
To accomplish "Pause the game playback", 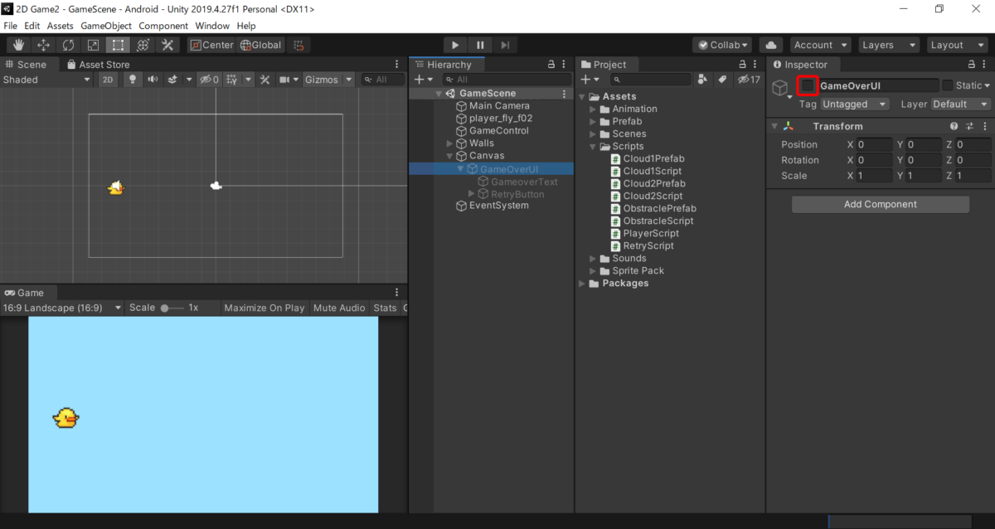I will 480,45.
